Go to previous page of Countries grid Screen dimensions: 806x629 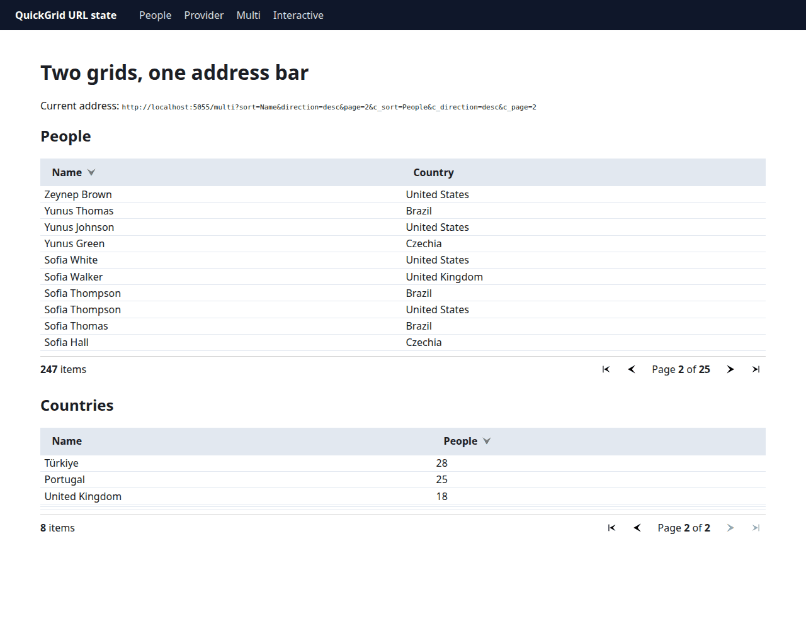coord(637,528)
